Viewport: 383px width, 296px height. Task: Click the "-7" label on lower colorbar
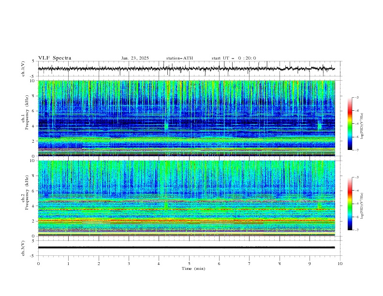tap(356, 230)
